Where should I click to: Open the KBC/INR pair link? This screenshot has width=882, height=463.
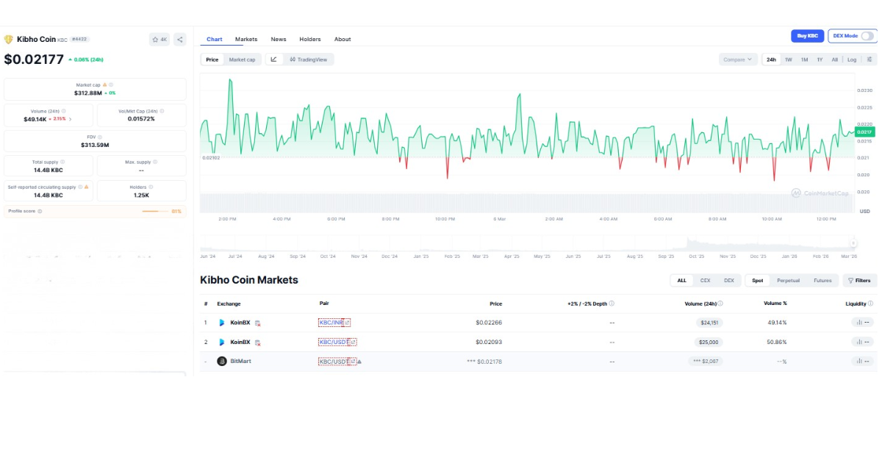tap(331, 323)
